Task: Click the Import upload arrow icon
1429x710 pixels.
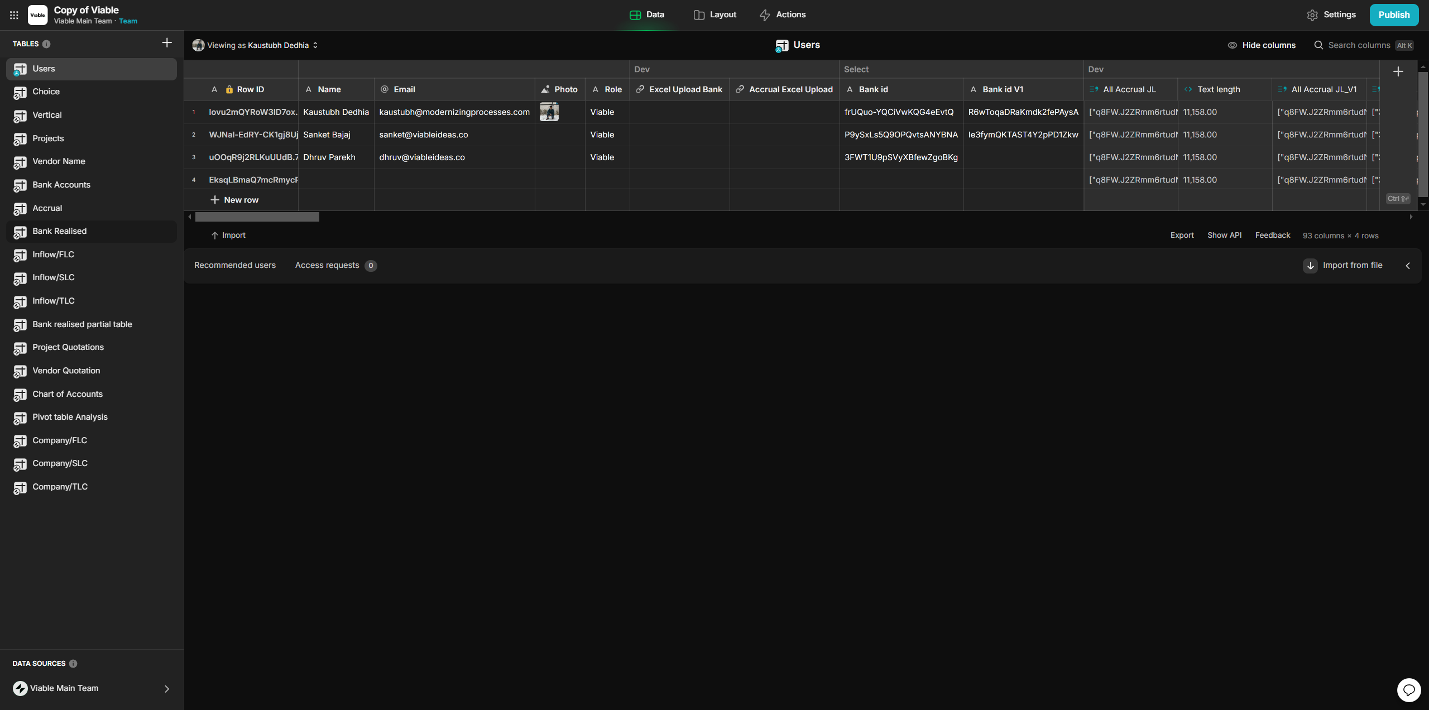Action: 214,236
